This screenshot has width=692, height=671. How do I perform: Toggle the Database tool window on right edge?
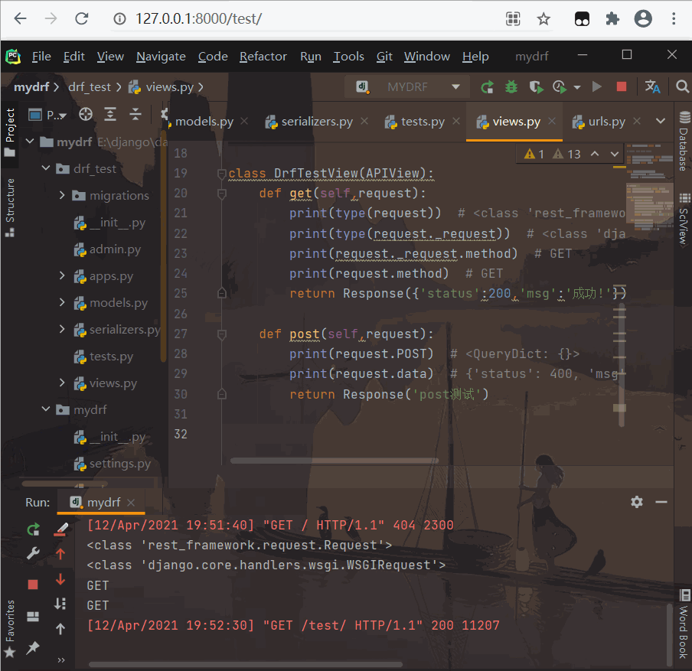click(684, 142)
